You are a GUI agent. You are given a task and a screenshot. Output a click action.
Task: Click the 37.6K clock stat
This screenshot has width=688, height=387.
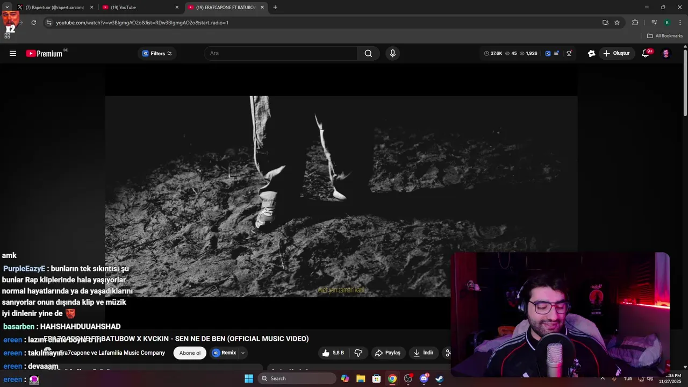(493, 53)
